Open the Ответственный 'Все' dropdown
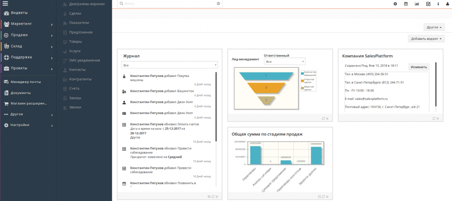The height and width of the screenshot is (201, 452). click(285, 61)
